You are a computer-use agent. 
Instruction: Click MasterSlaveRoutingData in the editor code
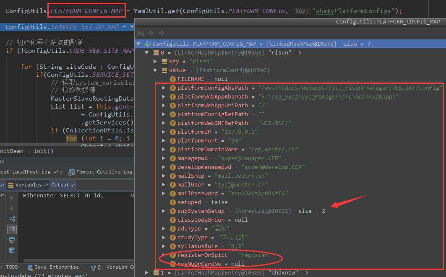(x=92, y=98)
